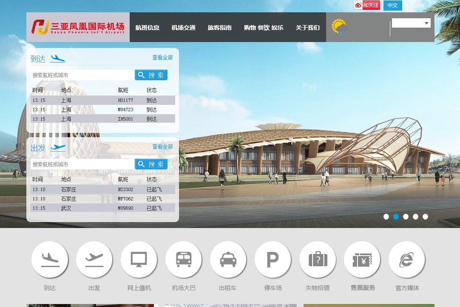The height and width of the screenshot is (307, 460).
Task: Follow on Weibo via 加关注 button
Action: click(x=367, y=5)
